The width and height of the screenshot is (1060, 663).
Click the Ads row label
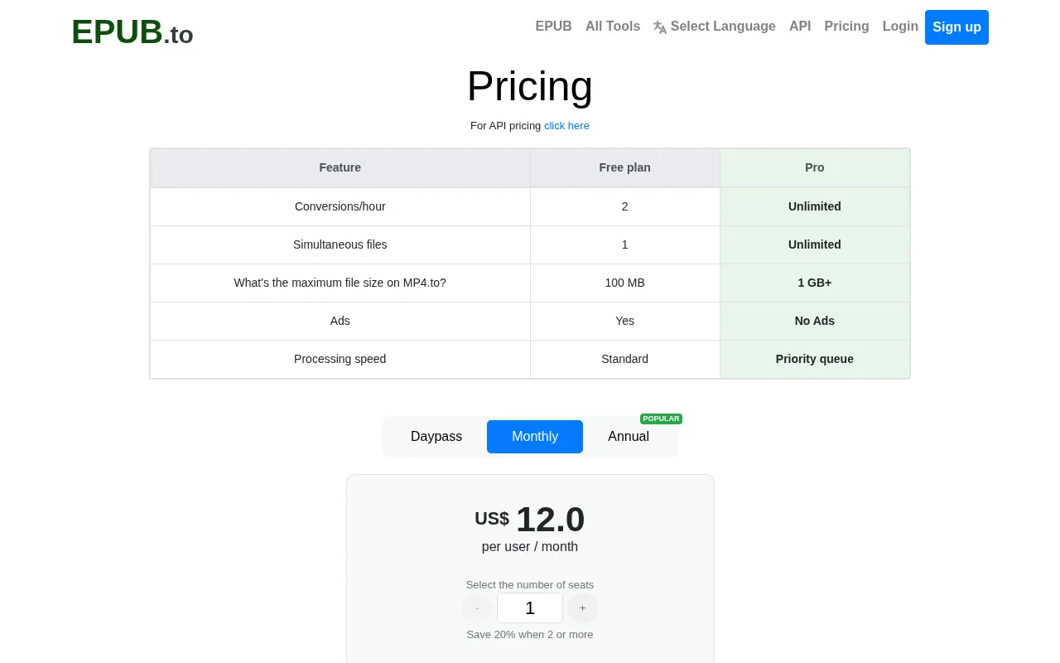point(340,321)
